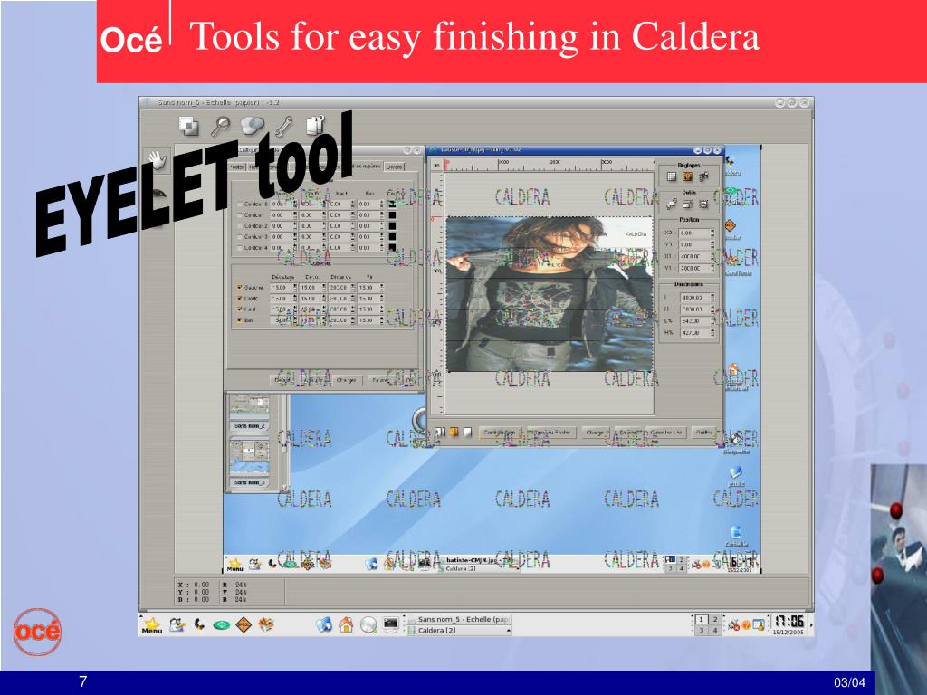Uncheck the Droite eyelet checkbox
Screen dimensions: 927x695
pyautogui.click(x=239, y=299)
